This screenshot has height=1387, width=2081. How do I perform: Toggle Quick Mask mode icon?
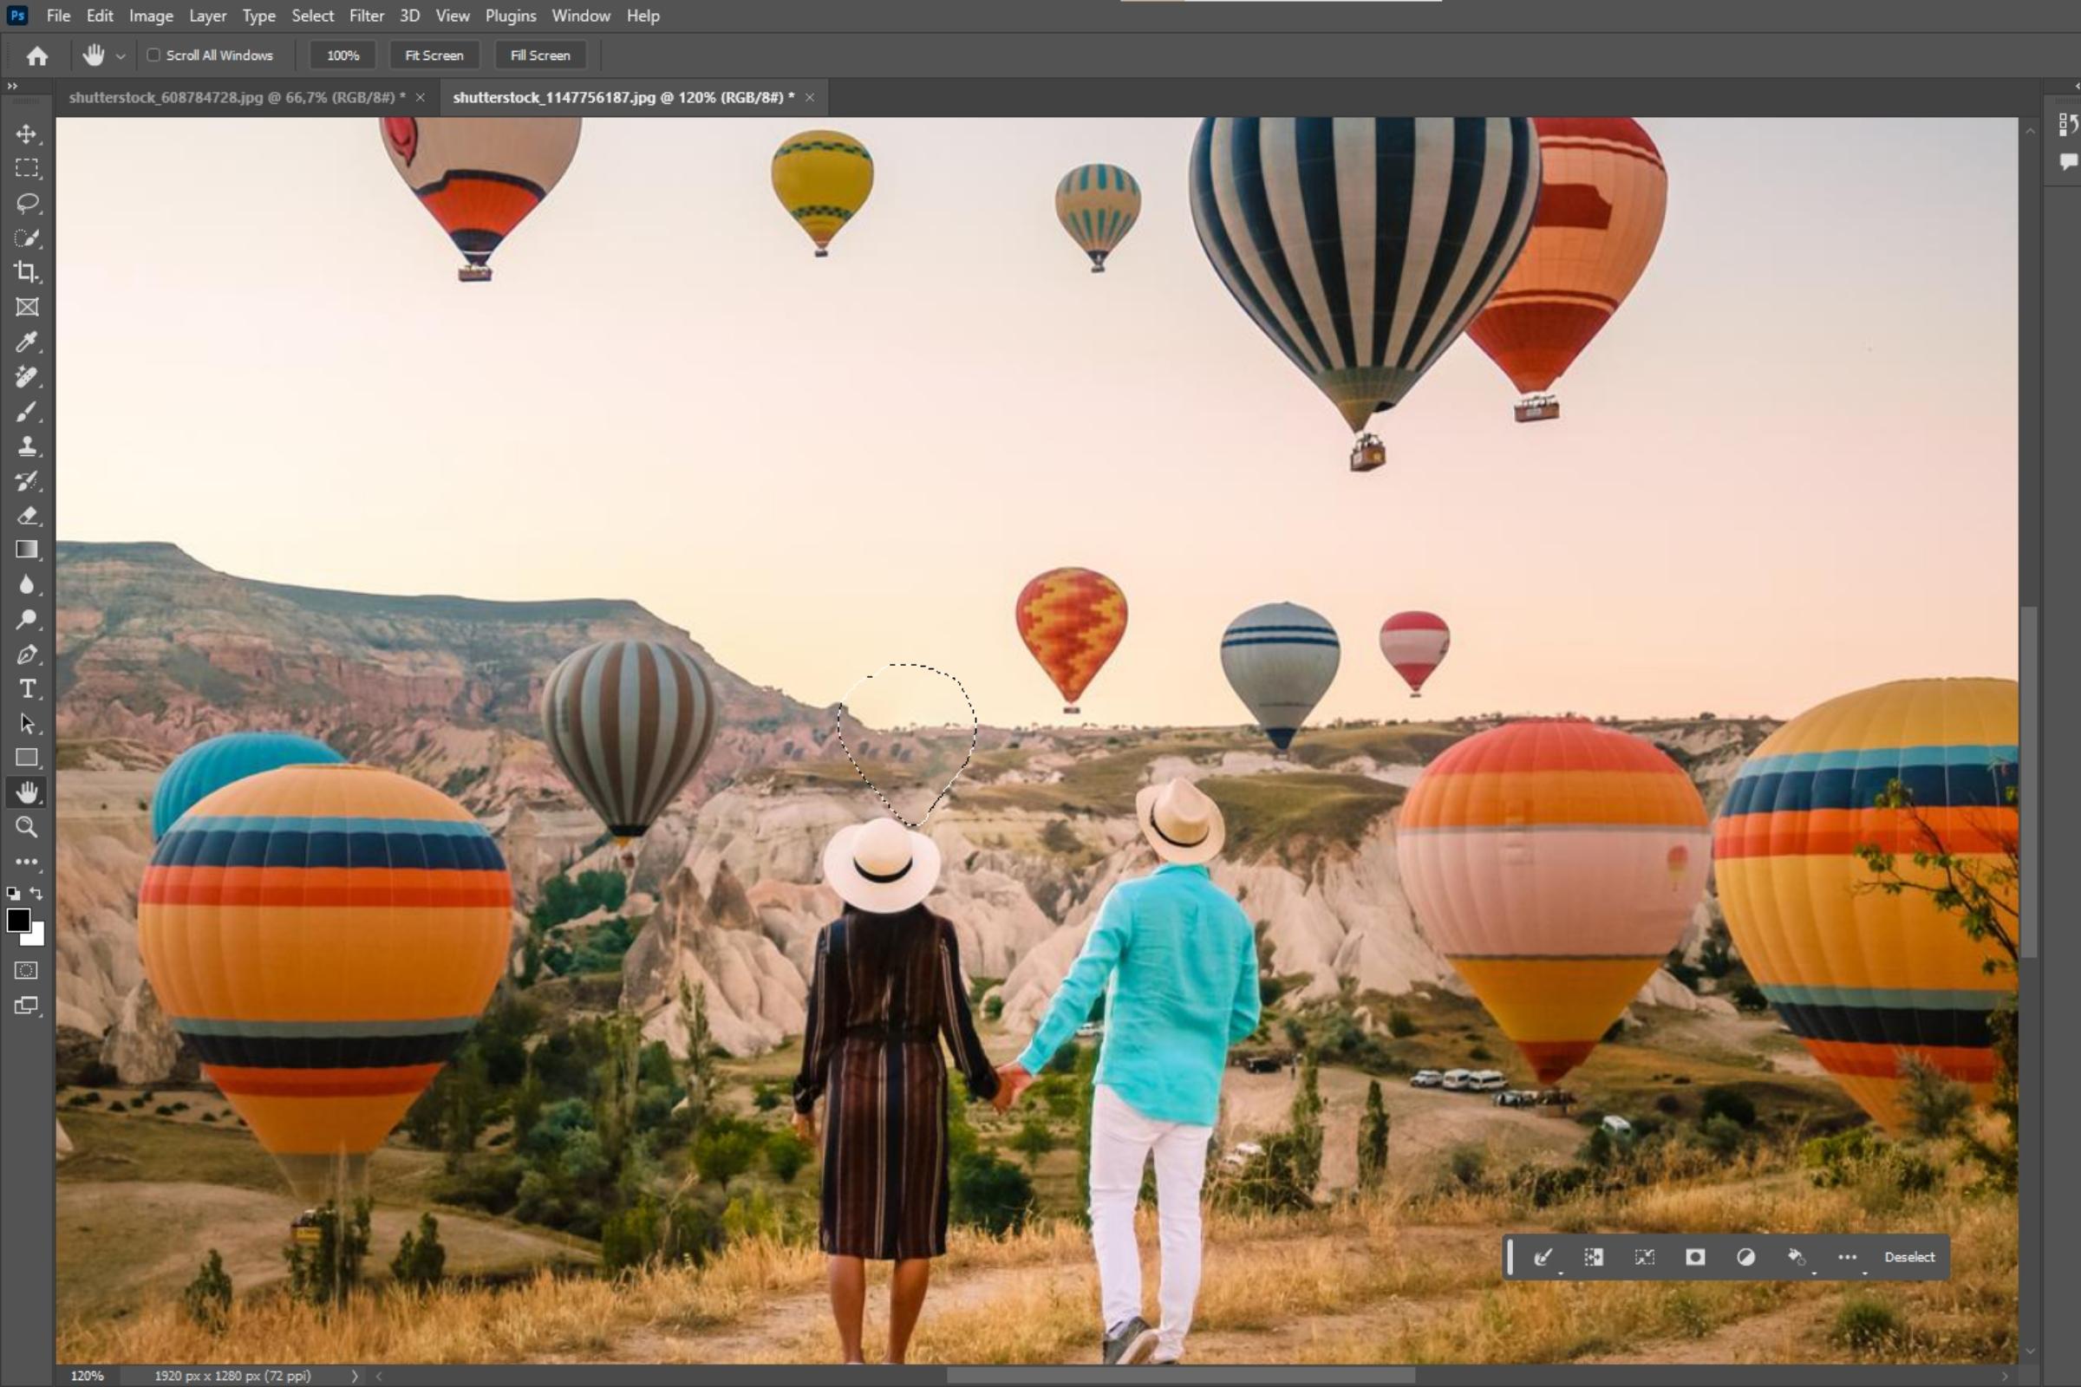coord(27,970)
